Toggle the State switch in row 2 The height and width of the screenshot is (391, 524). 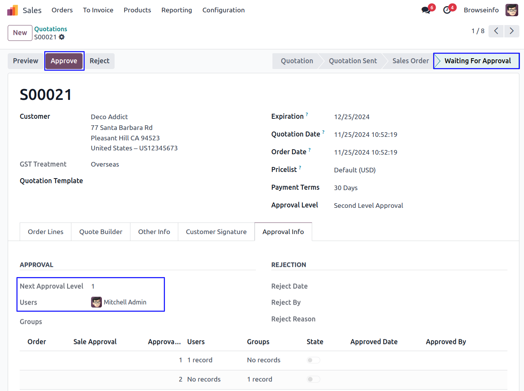click(x=313, y=379)
